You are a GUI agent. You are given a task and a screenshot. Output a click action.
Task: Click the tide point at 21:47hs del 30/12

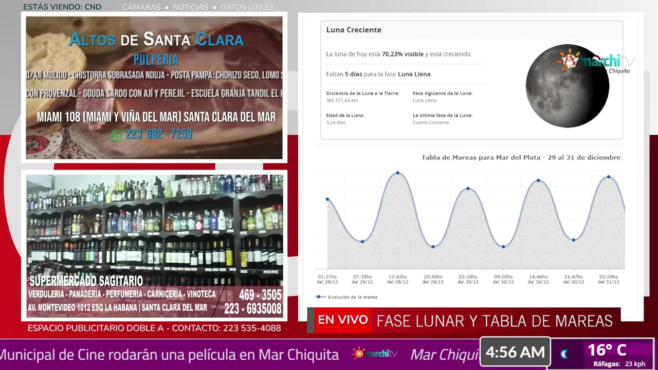pyautogui.click(x=574, y=240)
